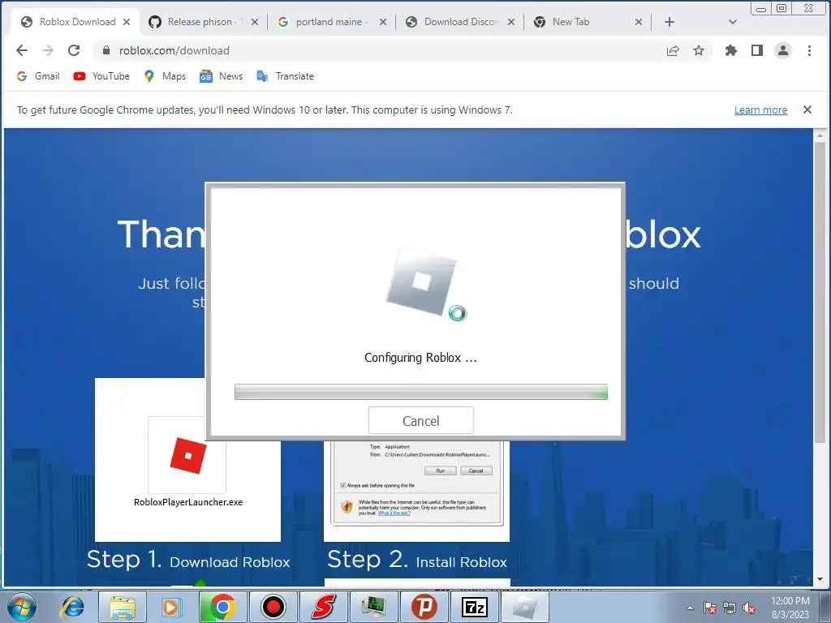831x623 pixels.
Task: Close the New Tab tab
Action: click(639, 22)
